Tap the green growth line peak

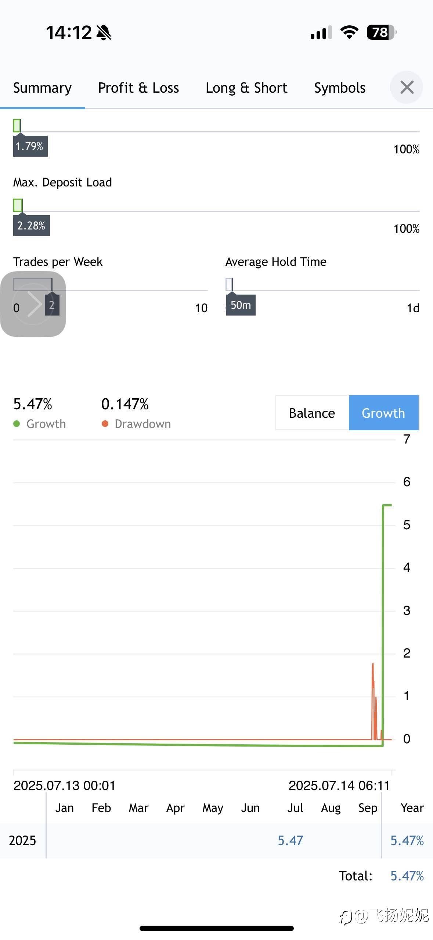(x=387, y=506)
